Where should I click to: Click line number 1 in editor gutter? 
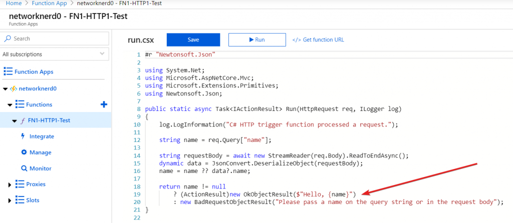click(139, 54)
